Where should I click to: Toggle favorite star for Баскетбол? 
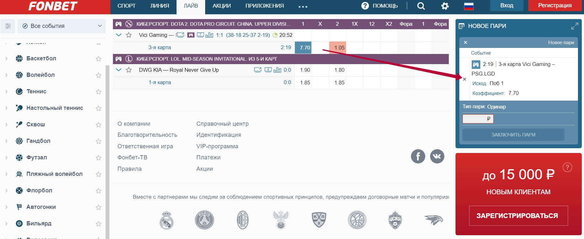(x=99, y=59)
